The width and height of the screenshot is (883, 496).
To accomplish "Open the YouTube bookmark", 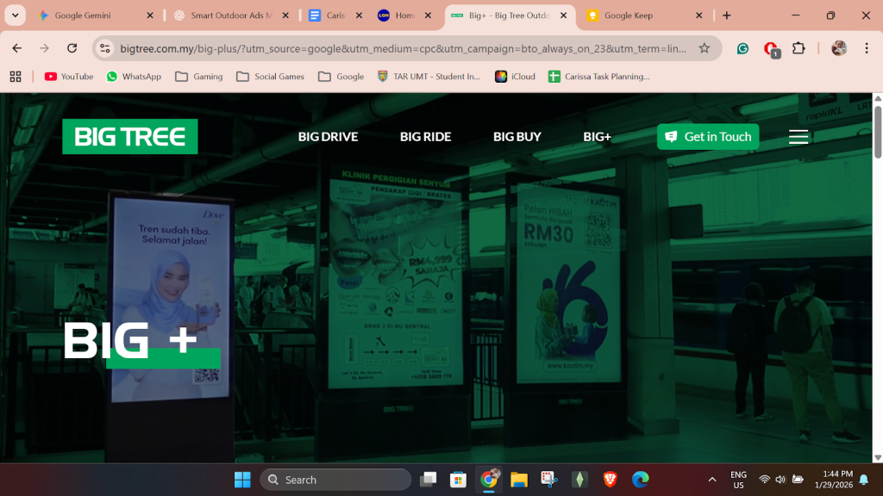I will 69,77.
